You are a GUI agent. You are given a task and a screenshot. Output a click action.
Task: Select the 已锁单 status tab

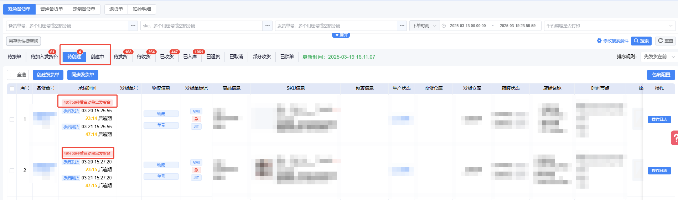(287, 57)
